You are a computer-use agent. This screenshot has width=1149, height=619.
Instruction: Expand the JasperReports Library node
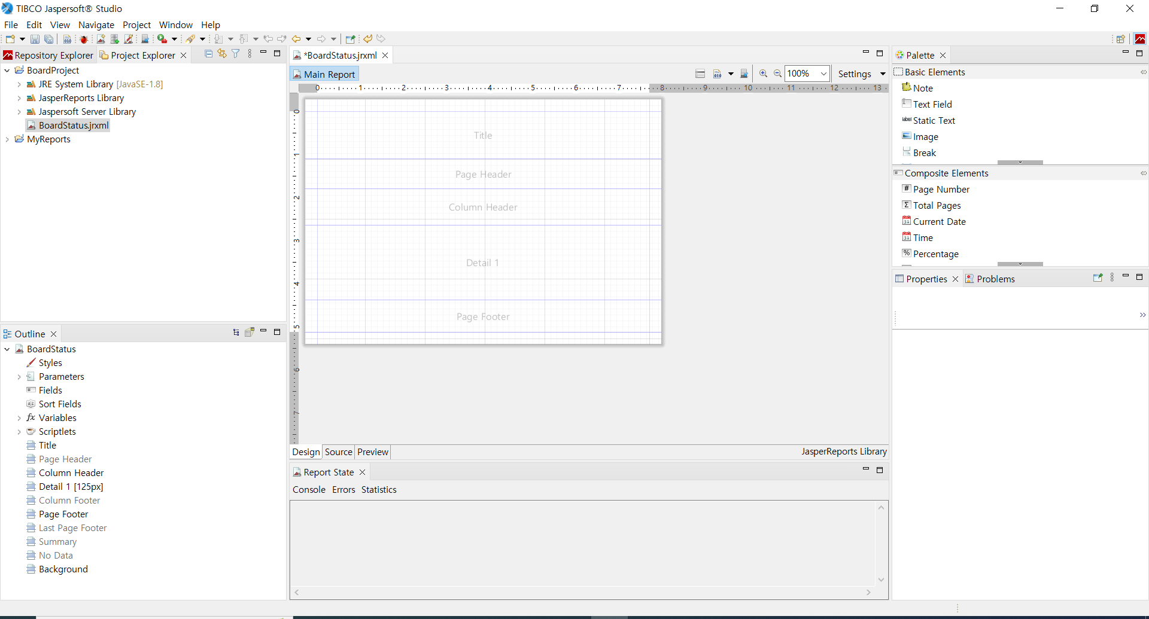click(x=19, y=98)
